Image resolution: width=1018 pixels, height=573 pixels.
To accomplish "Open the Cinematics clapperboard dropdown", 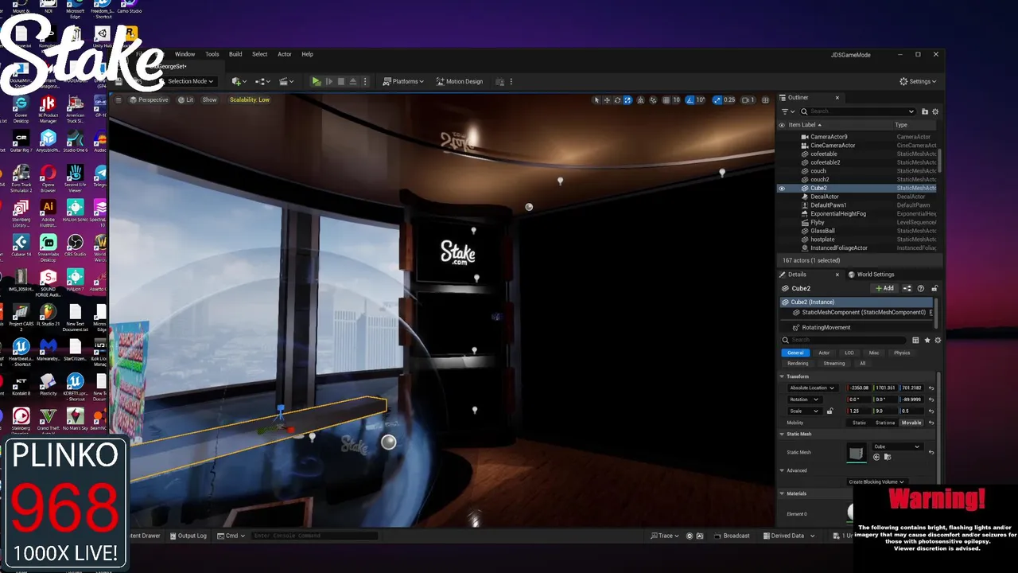I will [286, 81].
